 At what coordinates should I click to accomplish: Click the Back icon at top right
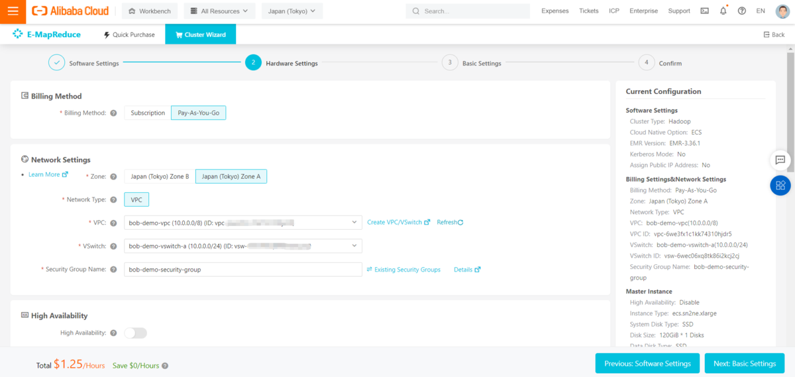click(768, 35)
